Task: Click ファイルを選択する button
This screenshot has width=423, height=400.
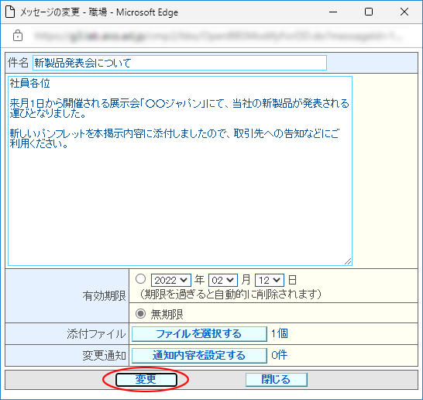Action: pyautogui.click(x=199, y=334)
